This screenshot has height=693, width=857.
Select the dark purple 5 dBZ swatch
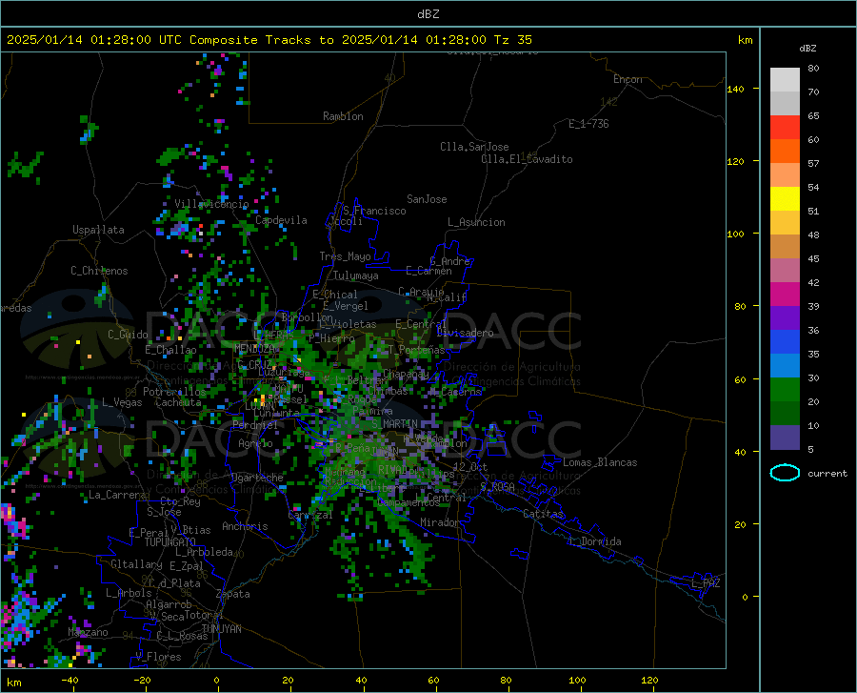[785, 437]
